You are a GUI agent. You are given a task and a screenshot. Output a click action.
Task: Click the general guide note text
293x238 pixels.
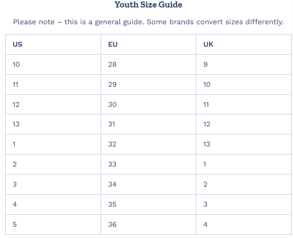pyautogui.click(x=149, y=22)
